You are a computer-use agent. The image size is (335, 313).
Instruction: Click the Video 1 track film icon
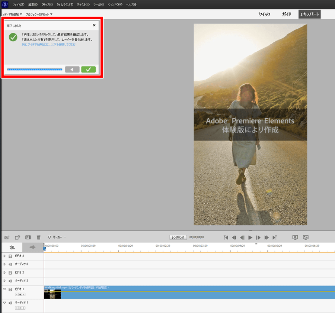[x=10, y=289]
